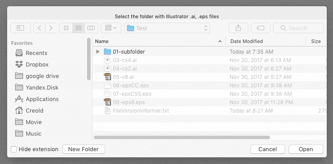The height and width of the screenshot is (164, 333).
Task: Click into the Search field
Action: click(x=298, y=28)
